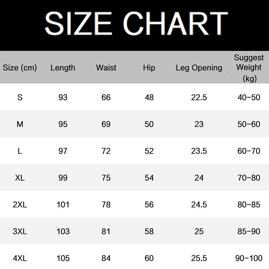Click the Size (cm) header cell
The width and height of the screenshot is (269, 269).
pyautogui.click(x=20, y=68)
